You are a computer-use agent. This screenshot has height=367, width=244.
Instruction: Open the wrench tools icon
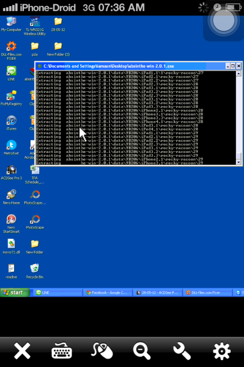click(x=182, y=351)
